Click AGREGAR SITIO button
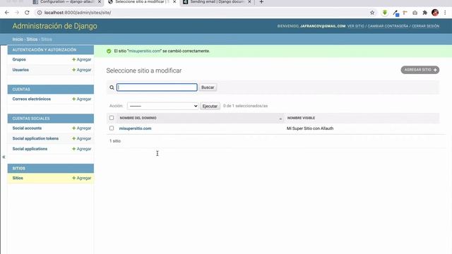 tap(420, 70)
